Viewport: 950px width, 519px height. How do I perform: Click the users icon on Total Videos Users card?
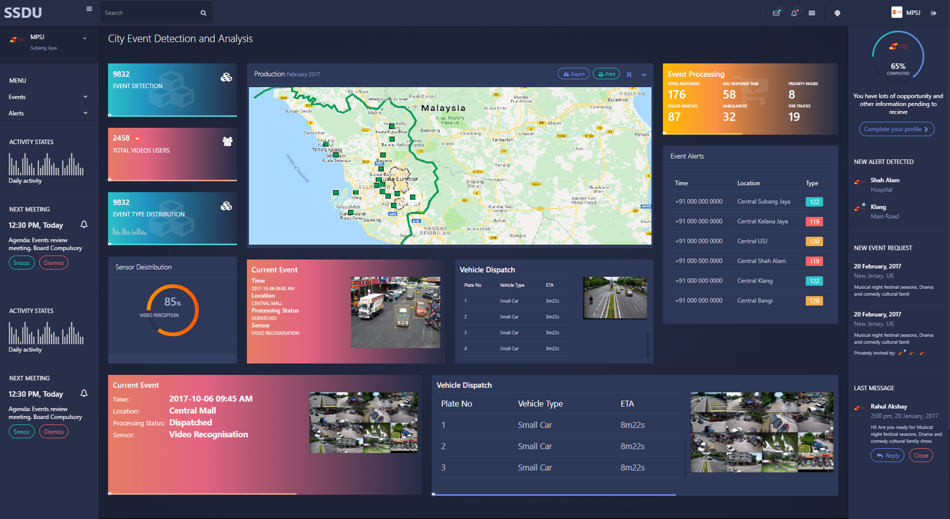pyautogui.click(x=227, y=142)
